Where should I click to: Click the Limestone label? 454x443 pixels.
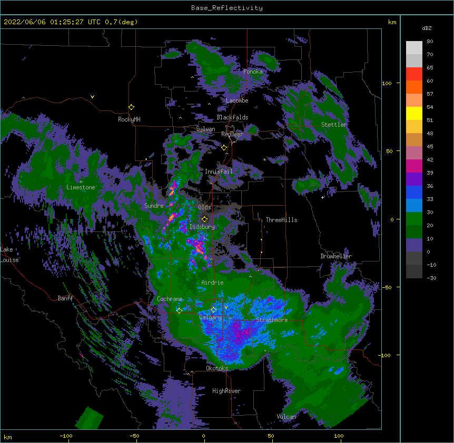point(81,187)
